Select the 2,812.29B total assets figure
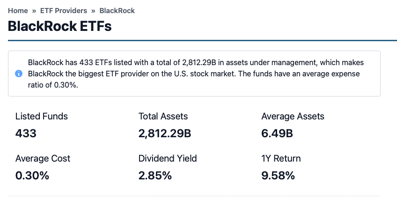This screenshot has width=397, height=200. [x=165, y=133]
